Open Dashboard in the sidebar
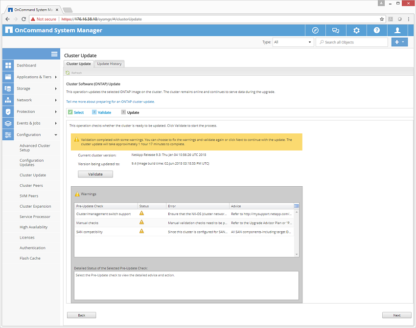Screen dimensions: 416x328 [26, 66]
